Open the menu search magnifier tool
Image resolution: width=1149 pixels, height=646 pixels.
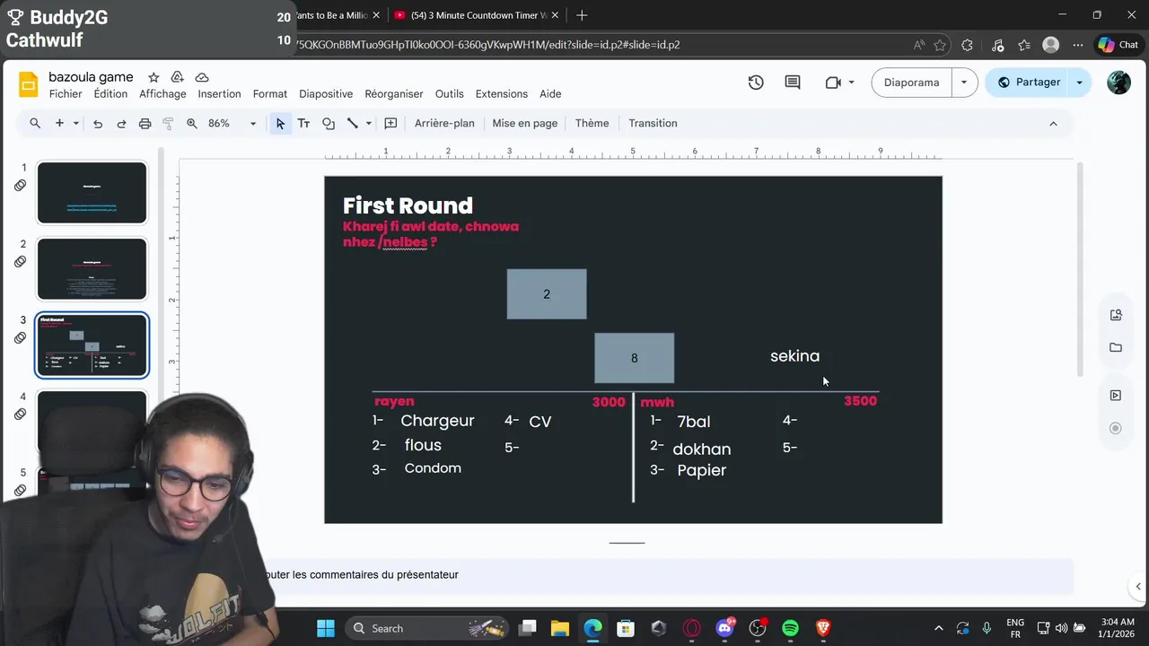point(35,123)
